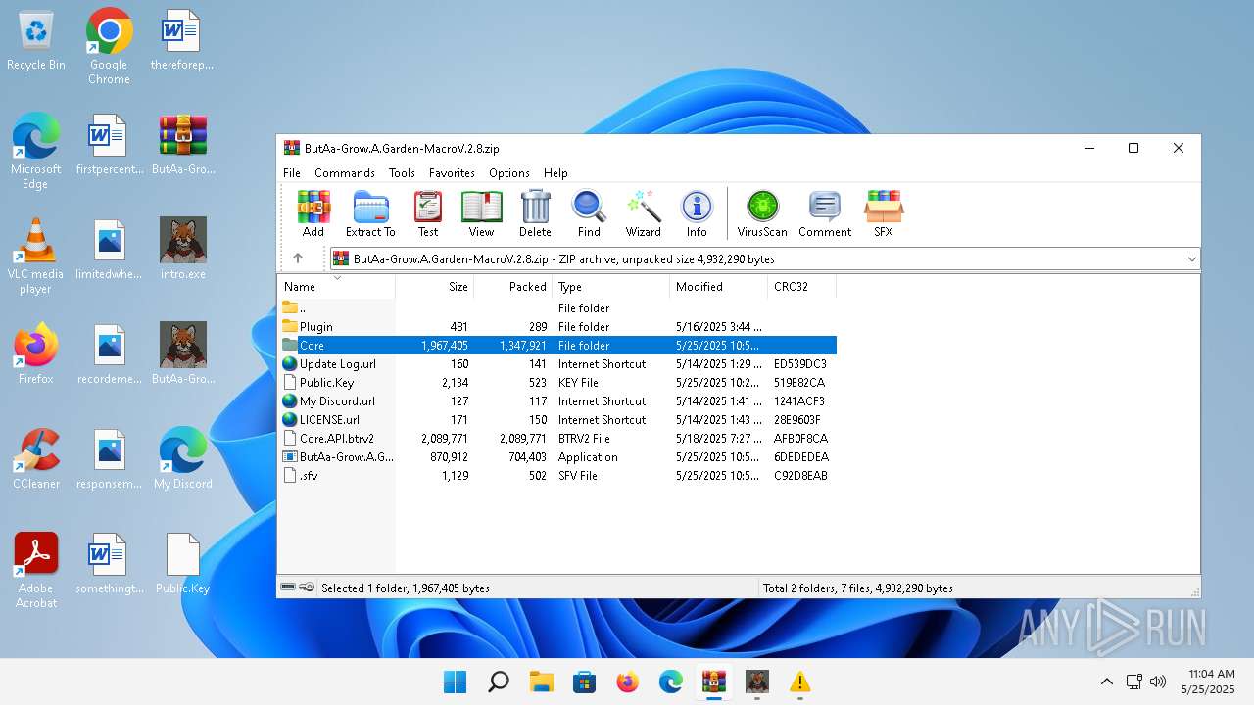This screenshot has height=705, width=1254.
Task: Launch the Wizard toolbar icon
Action: click(x=644, y=213)
